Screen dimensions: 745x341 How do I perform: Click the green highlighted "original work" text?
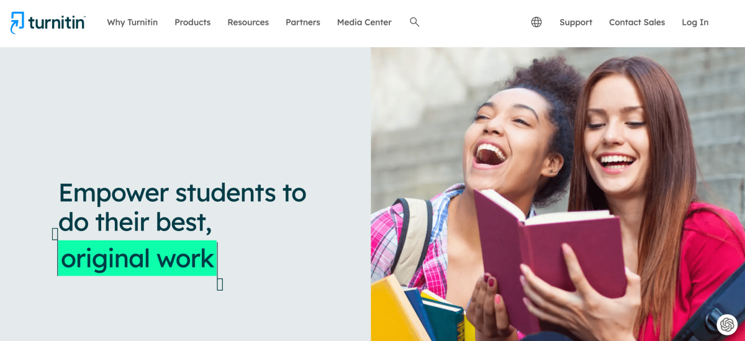tap(137, 258)
